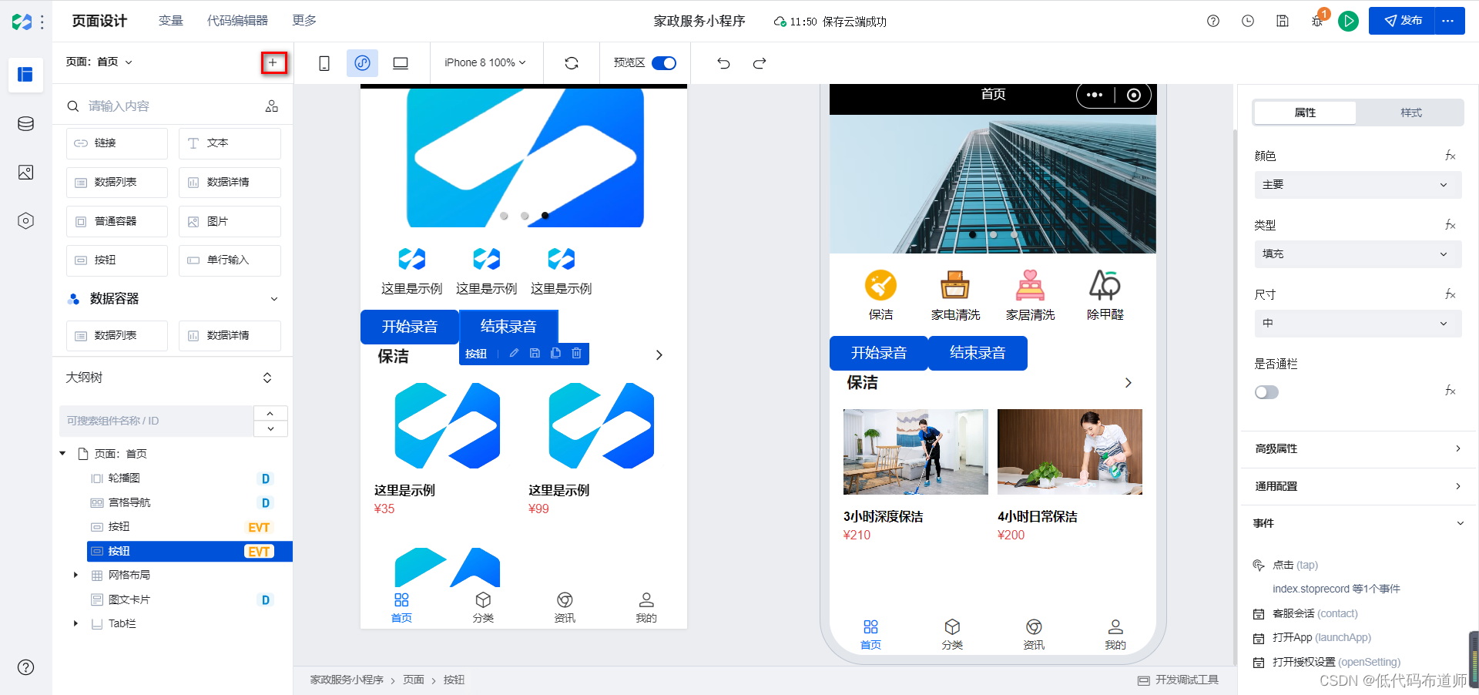Screen dimensions: 1479x695
Task: Copy the selected button component
Action: (x=555, y=353)
